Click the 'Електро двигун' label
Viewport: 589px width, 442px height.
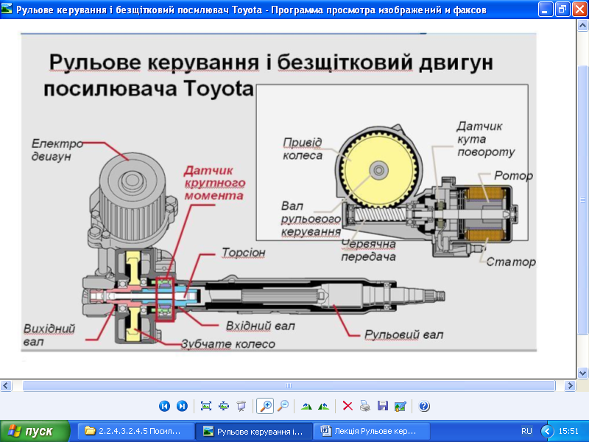click(x=57, y=150)
